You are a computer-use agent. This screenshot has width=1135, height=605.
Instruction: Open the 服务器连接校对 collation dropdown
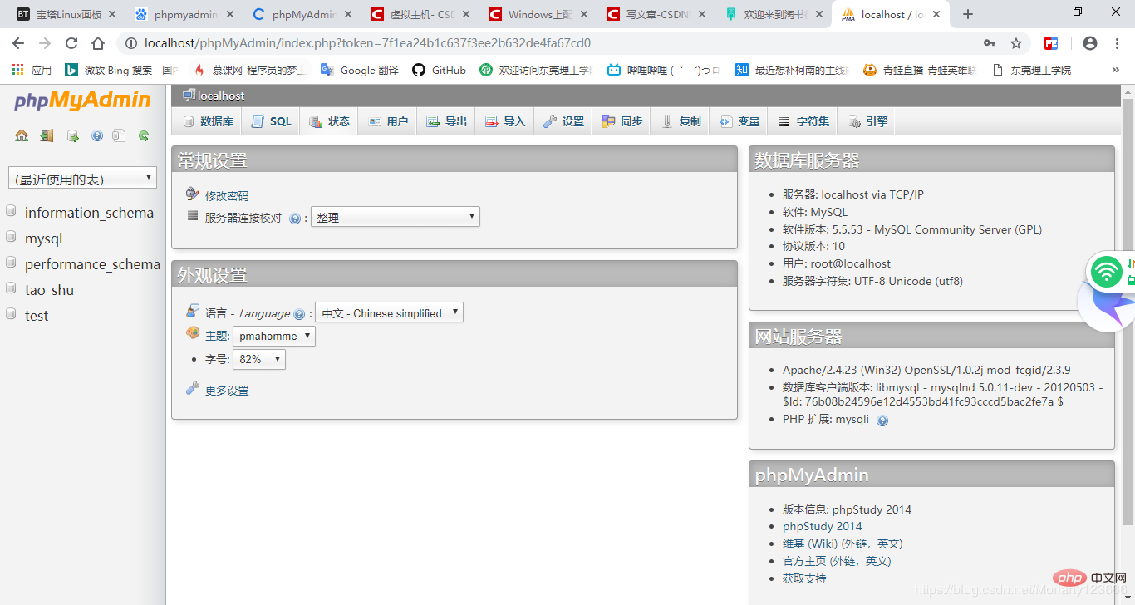396,217
